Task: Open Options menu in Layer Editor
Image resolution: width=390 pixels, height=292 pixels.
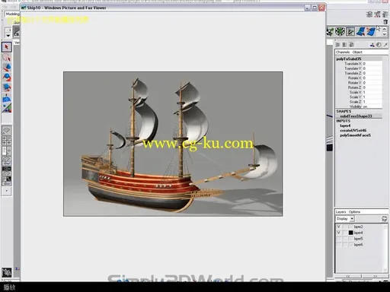Action: (x=354, y=212)
